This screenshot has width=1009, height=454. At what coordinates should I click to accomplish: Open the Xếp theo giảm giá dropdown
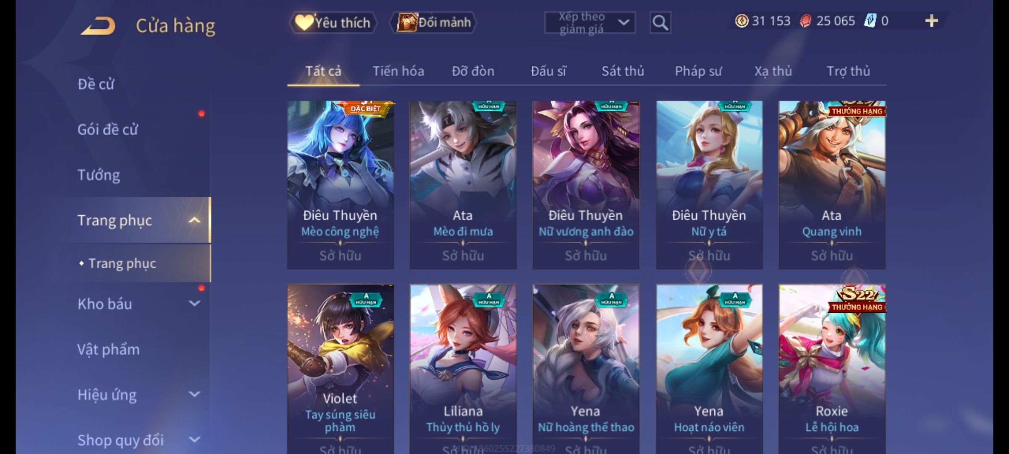pos(589,23)
